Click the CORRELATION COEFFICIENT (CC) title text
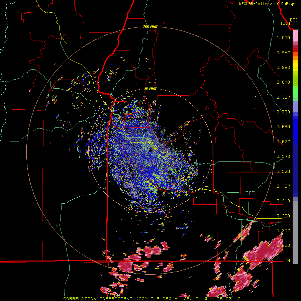 [x=105, y=299]
